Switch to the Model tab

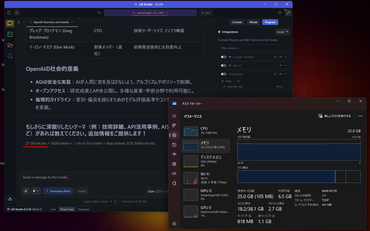coord(253,22)
